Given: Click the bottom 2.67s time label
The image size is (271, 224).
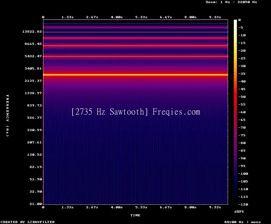Looking at the screenshot, I should point(92,207).
